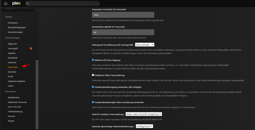Screen dimensions: 255x130
Task: Click the Status section heading
Action: click(x=9, y=17)
